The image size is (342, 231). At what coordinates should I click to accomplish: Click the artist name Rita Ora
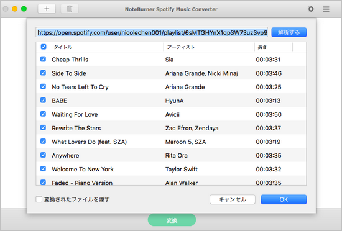click(x=176, y=156)
